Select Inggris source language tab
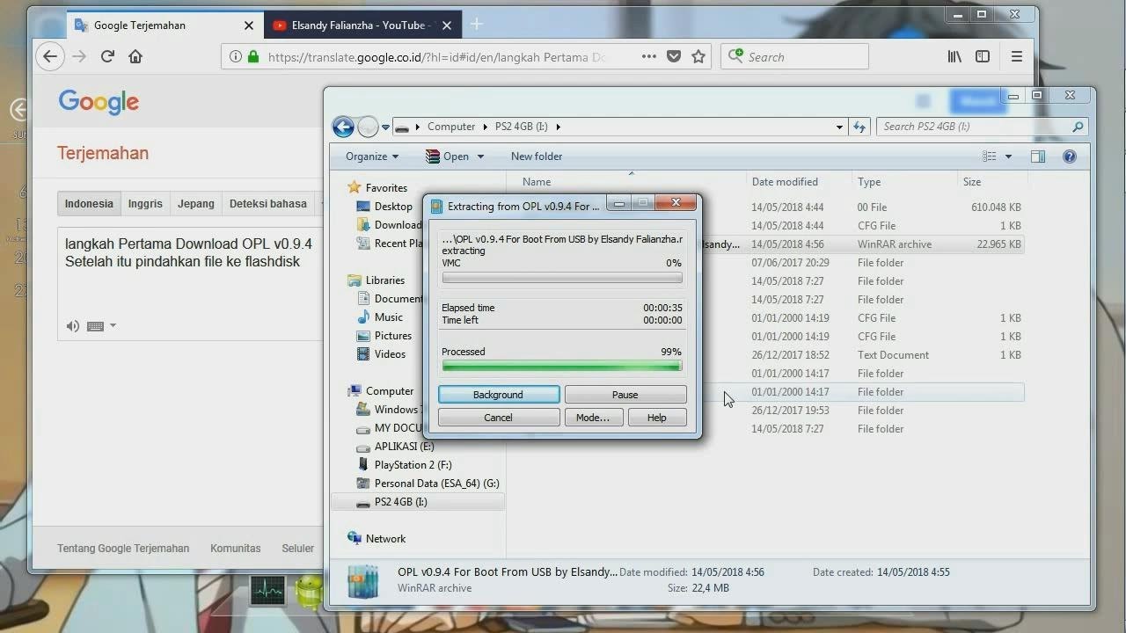1126x633 pixels. coord(145,204)
